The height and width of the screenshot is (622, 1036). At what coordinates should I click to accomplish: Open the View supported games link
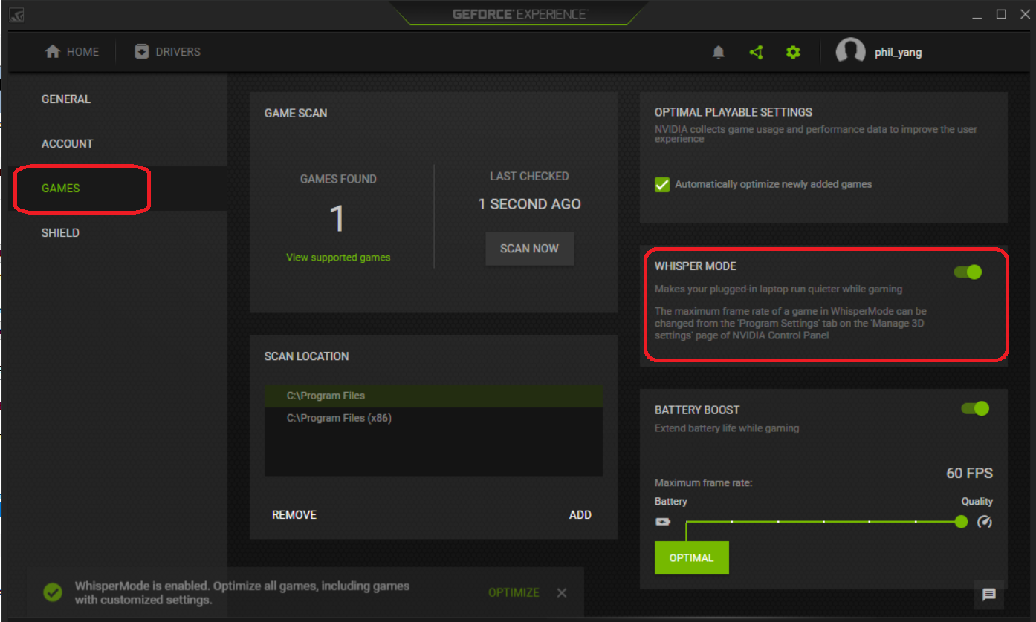point(338,258)
